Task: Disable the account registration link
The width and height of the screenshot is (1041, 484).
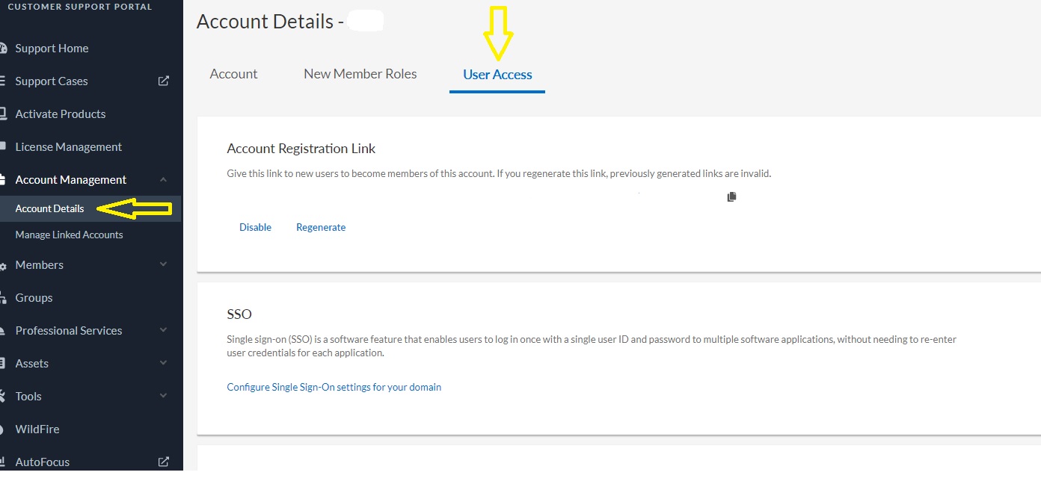Action: click(x=255, y=227)
